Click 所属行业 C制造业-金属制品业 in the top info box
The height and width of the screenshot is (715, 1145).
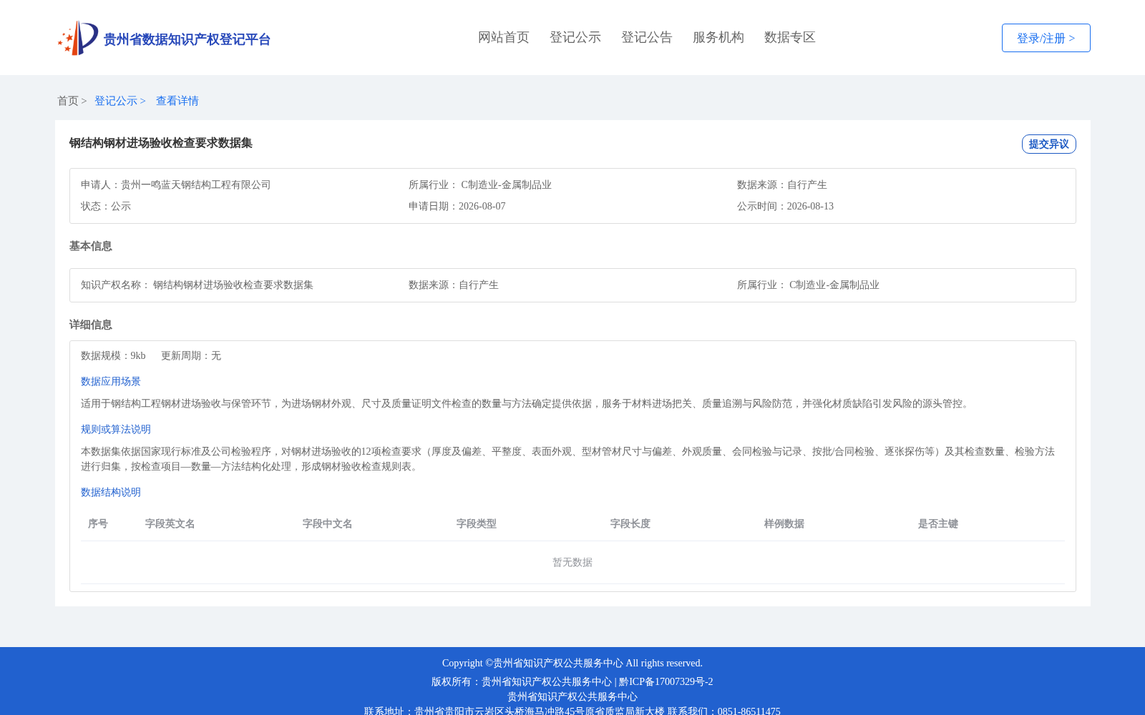[480, 184]
